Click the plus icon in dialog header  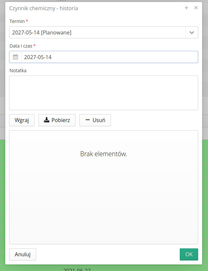point(186,8)
